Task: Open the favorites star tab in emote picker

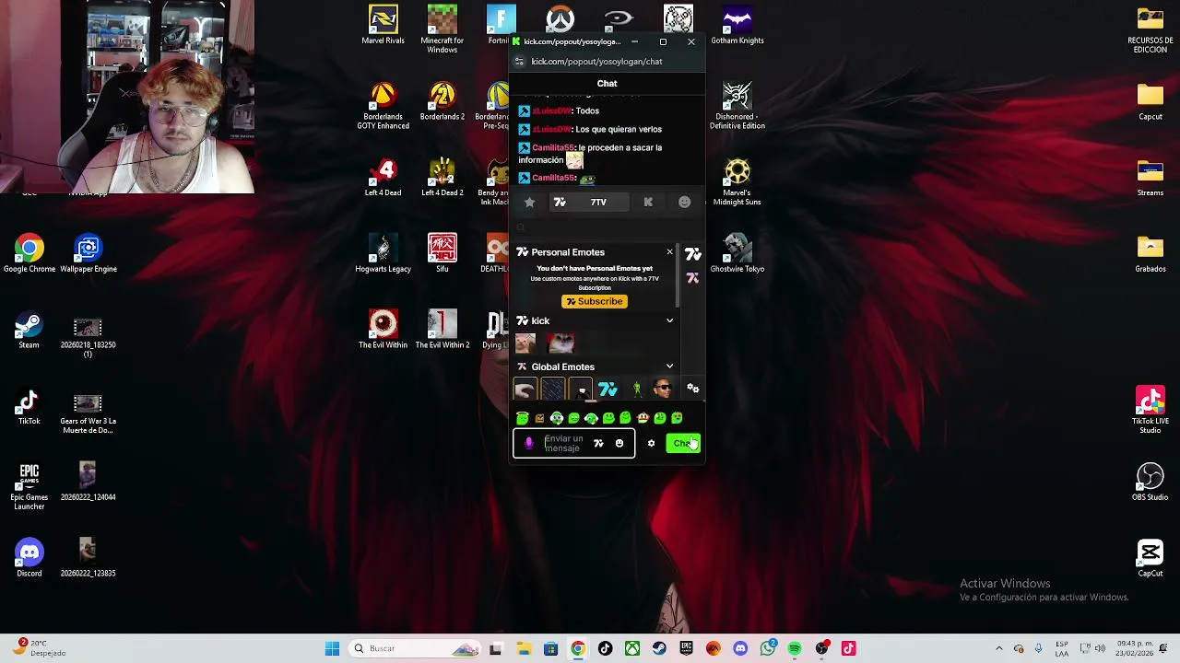Action: coord(529,203)
